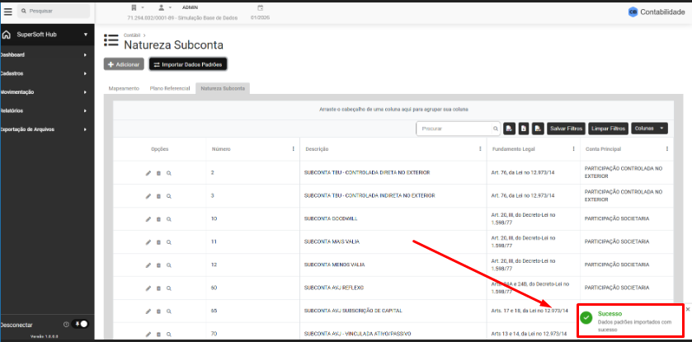Edit SUBCONTA MAIS VALIA row

click(x=148, y=242)
